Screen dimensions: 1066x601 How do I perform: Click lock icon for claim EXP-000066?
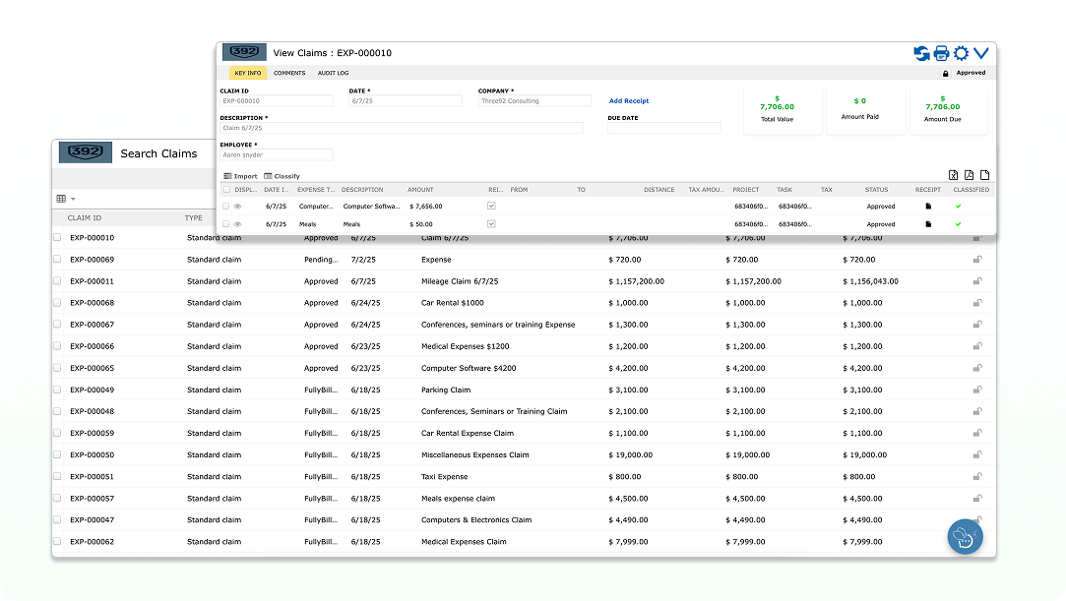977,346
